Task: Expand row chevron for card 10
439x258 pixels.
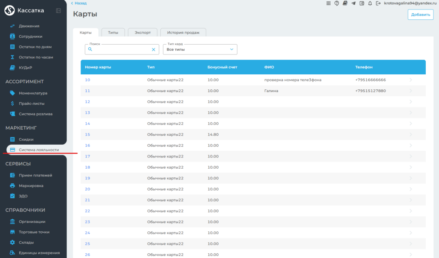Action: pyautogui.click(x=411, y=80)
